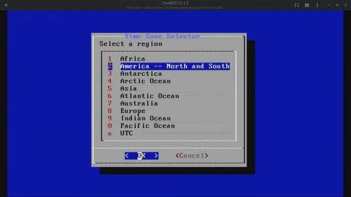This screenshot has height=197, width=351.
Task: Open the three-dot menu in title bar
Action: pyautogui.click(x=317, y=5)
